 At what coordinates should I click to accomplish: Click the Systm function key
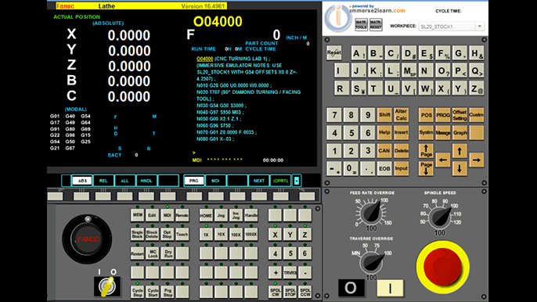[426, 133]
